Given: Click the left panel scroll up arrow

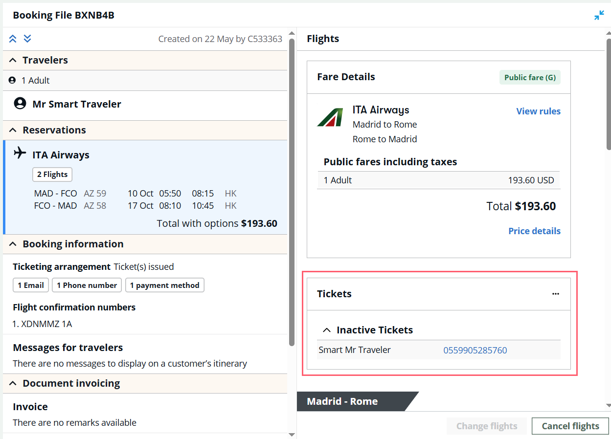Looking at the screenshot, I should 292,33.
